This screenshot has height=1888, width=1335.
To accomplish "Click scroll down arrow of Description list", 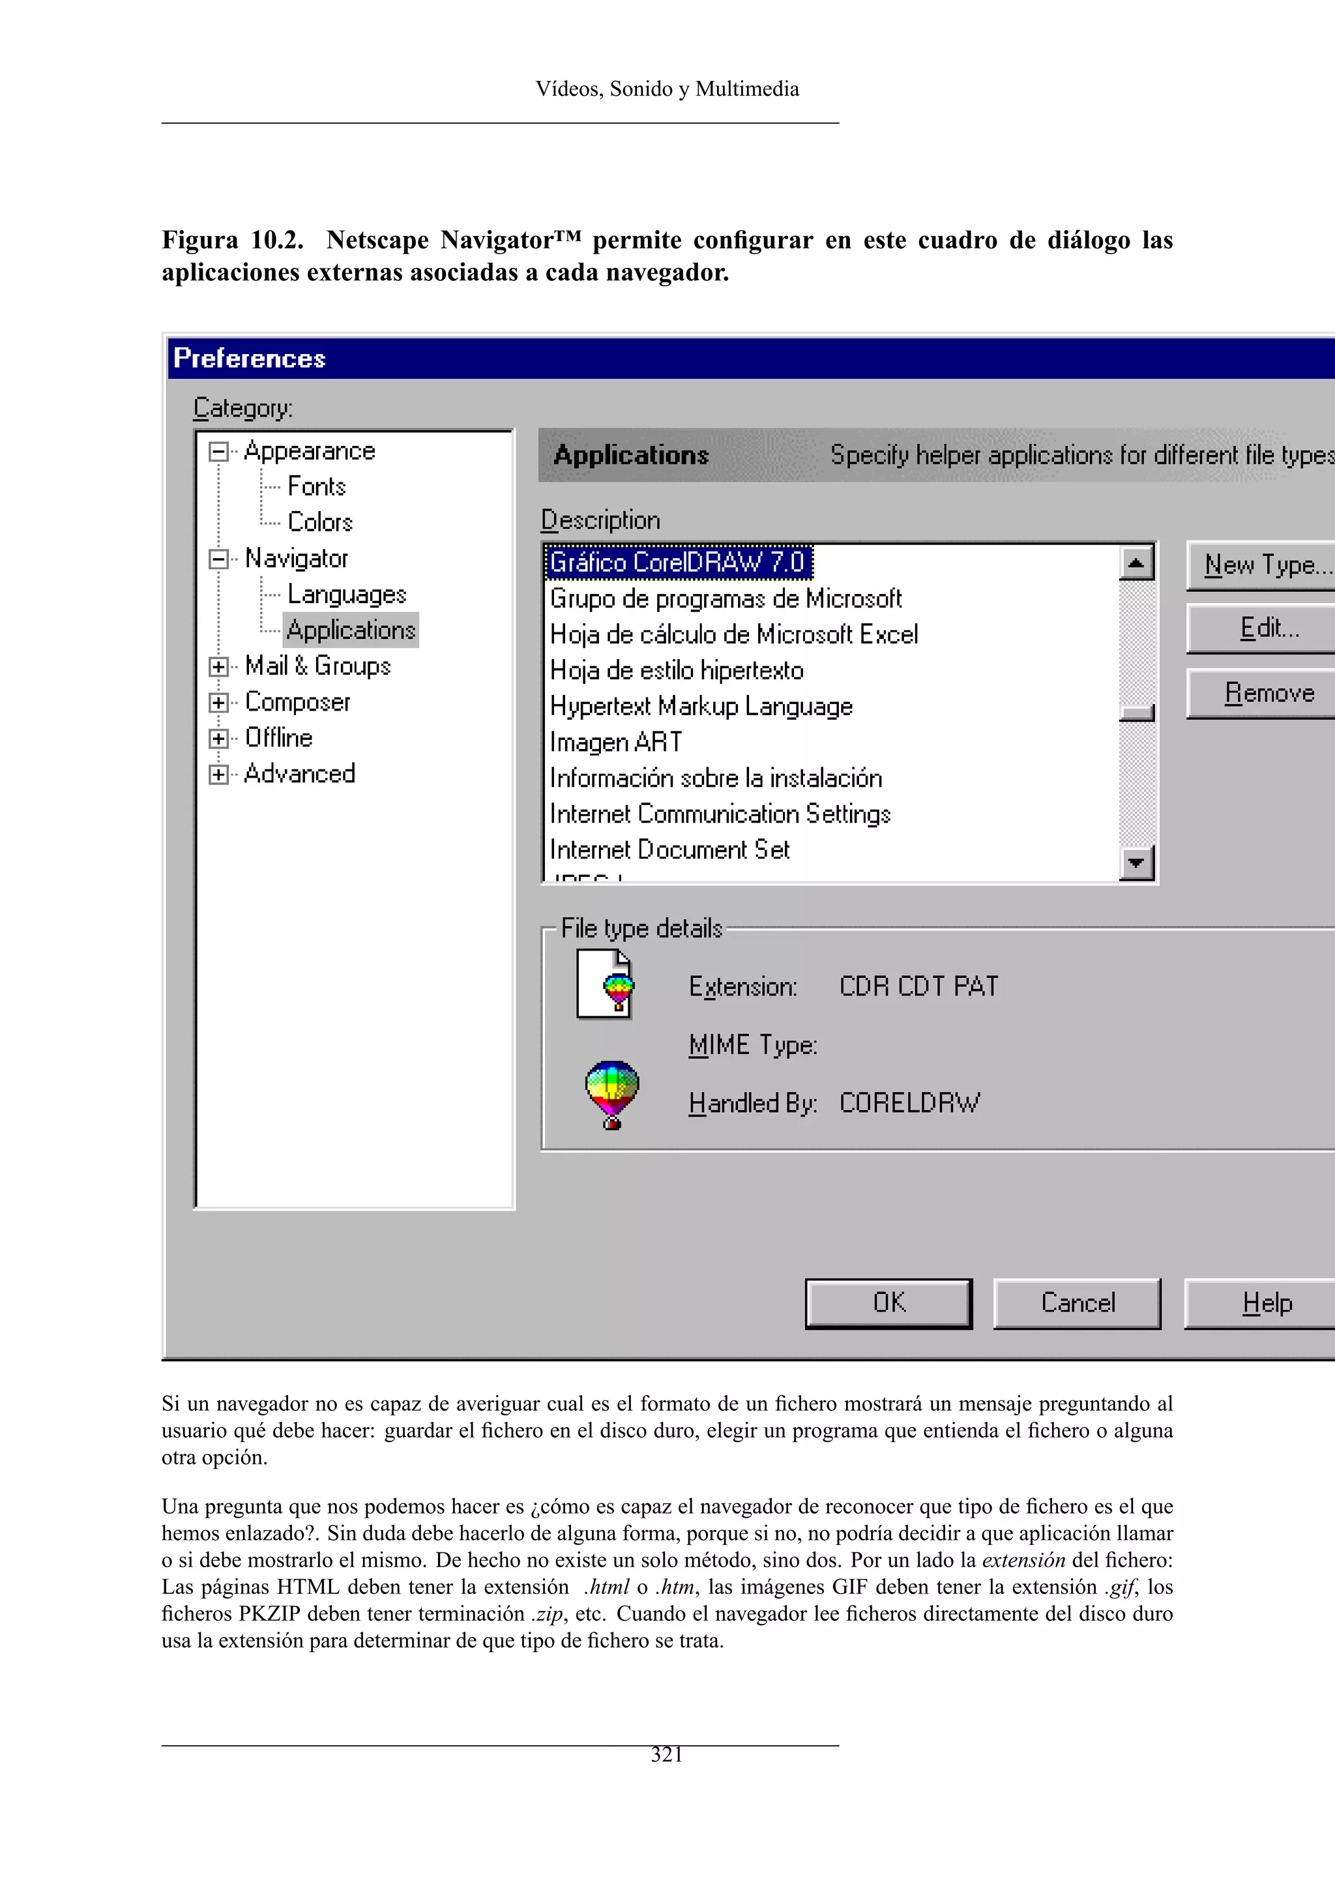I will click(x=1137, y=863).
